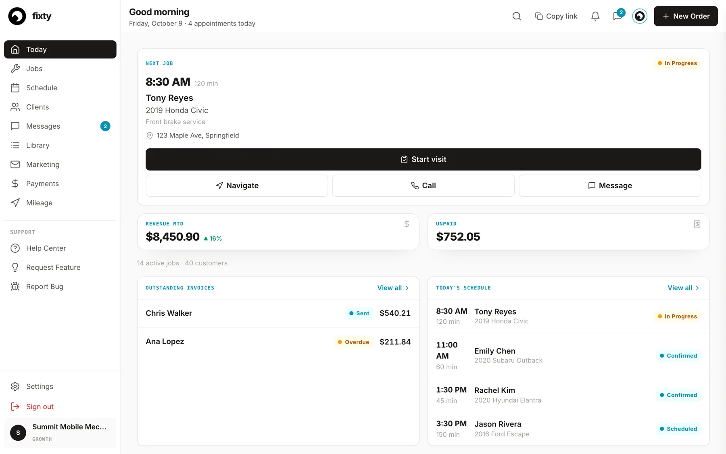Open Rachel Kim's 1:30 PM appointment
Viewport: 726px width, 454px height.
568,395
